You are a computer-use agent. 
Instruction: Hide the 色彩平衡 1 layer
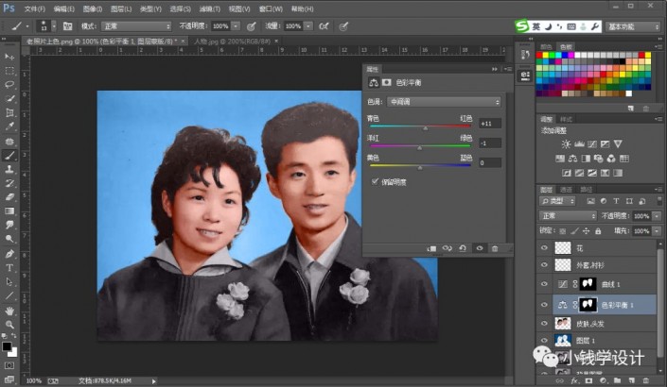544,305
